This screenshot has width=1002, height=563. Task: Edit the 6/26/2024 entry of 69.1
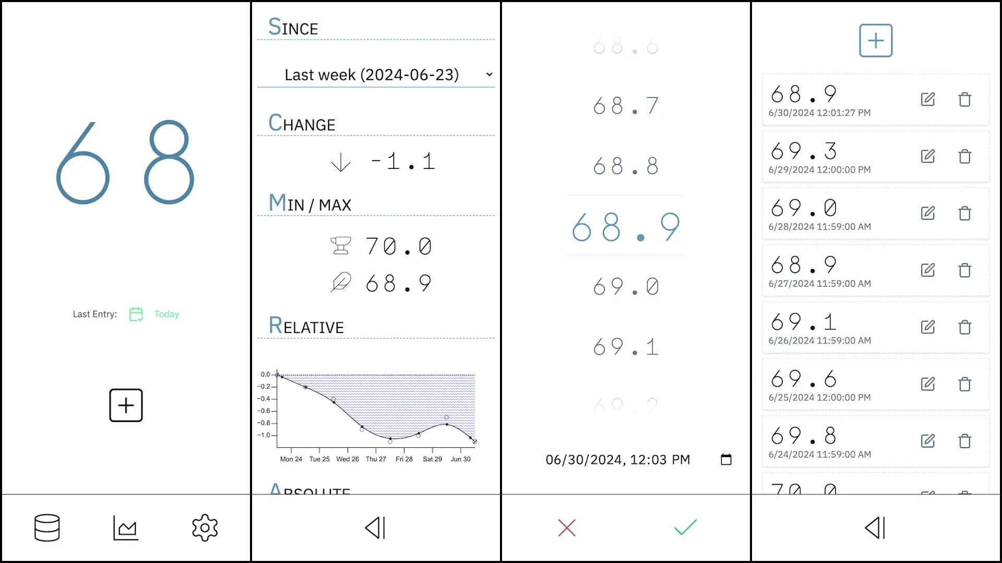(927, 327)
